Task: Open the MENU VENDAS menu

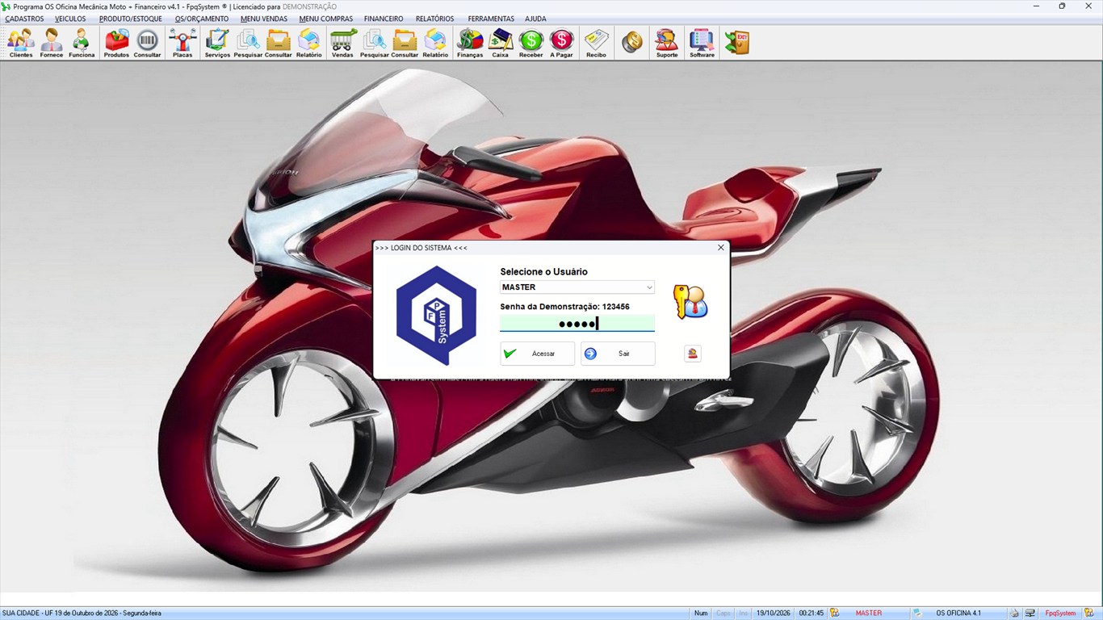Action: click(264, 19)
